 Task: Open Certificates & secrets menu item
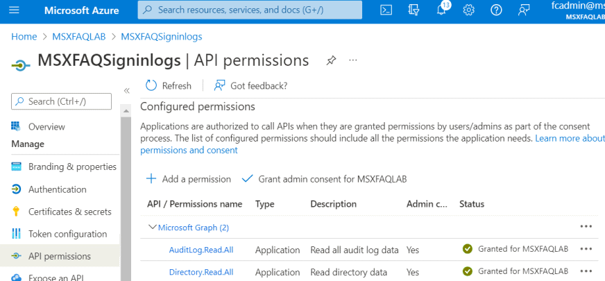(x=70, y=212)
